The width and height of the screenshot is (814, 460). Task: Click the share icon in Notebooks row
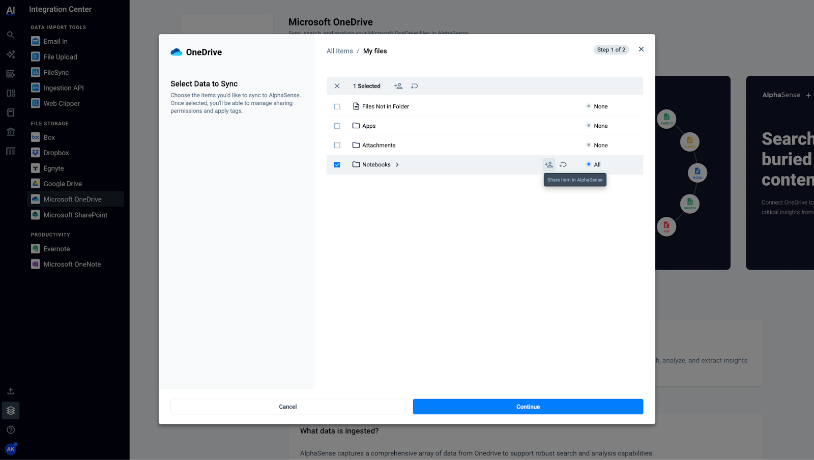548,164
